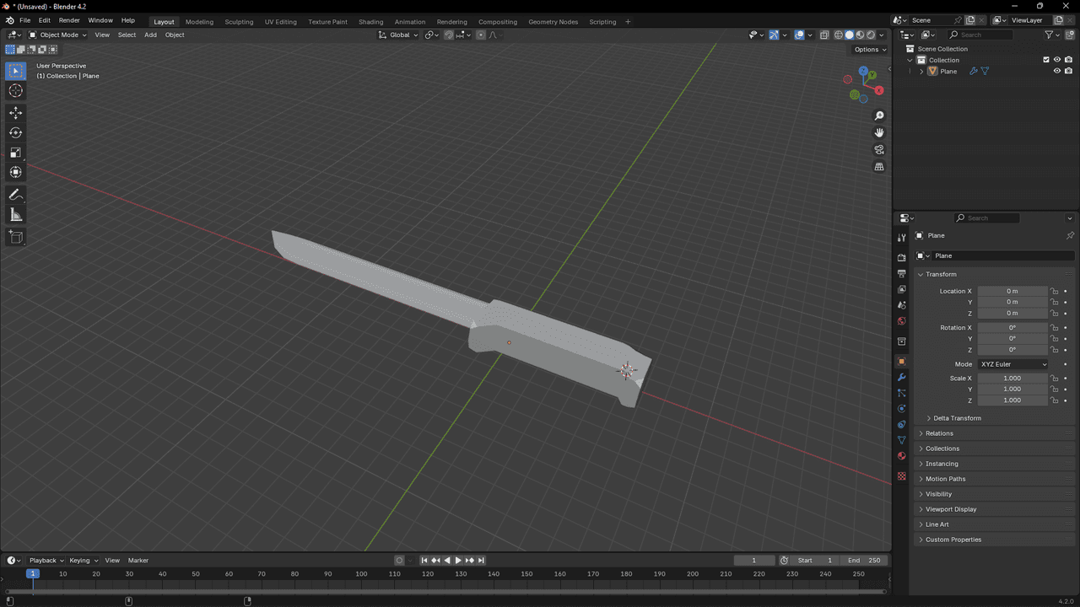Click the Scale X value field

point(1012,379)
